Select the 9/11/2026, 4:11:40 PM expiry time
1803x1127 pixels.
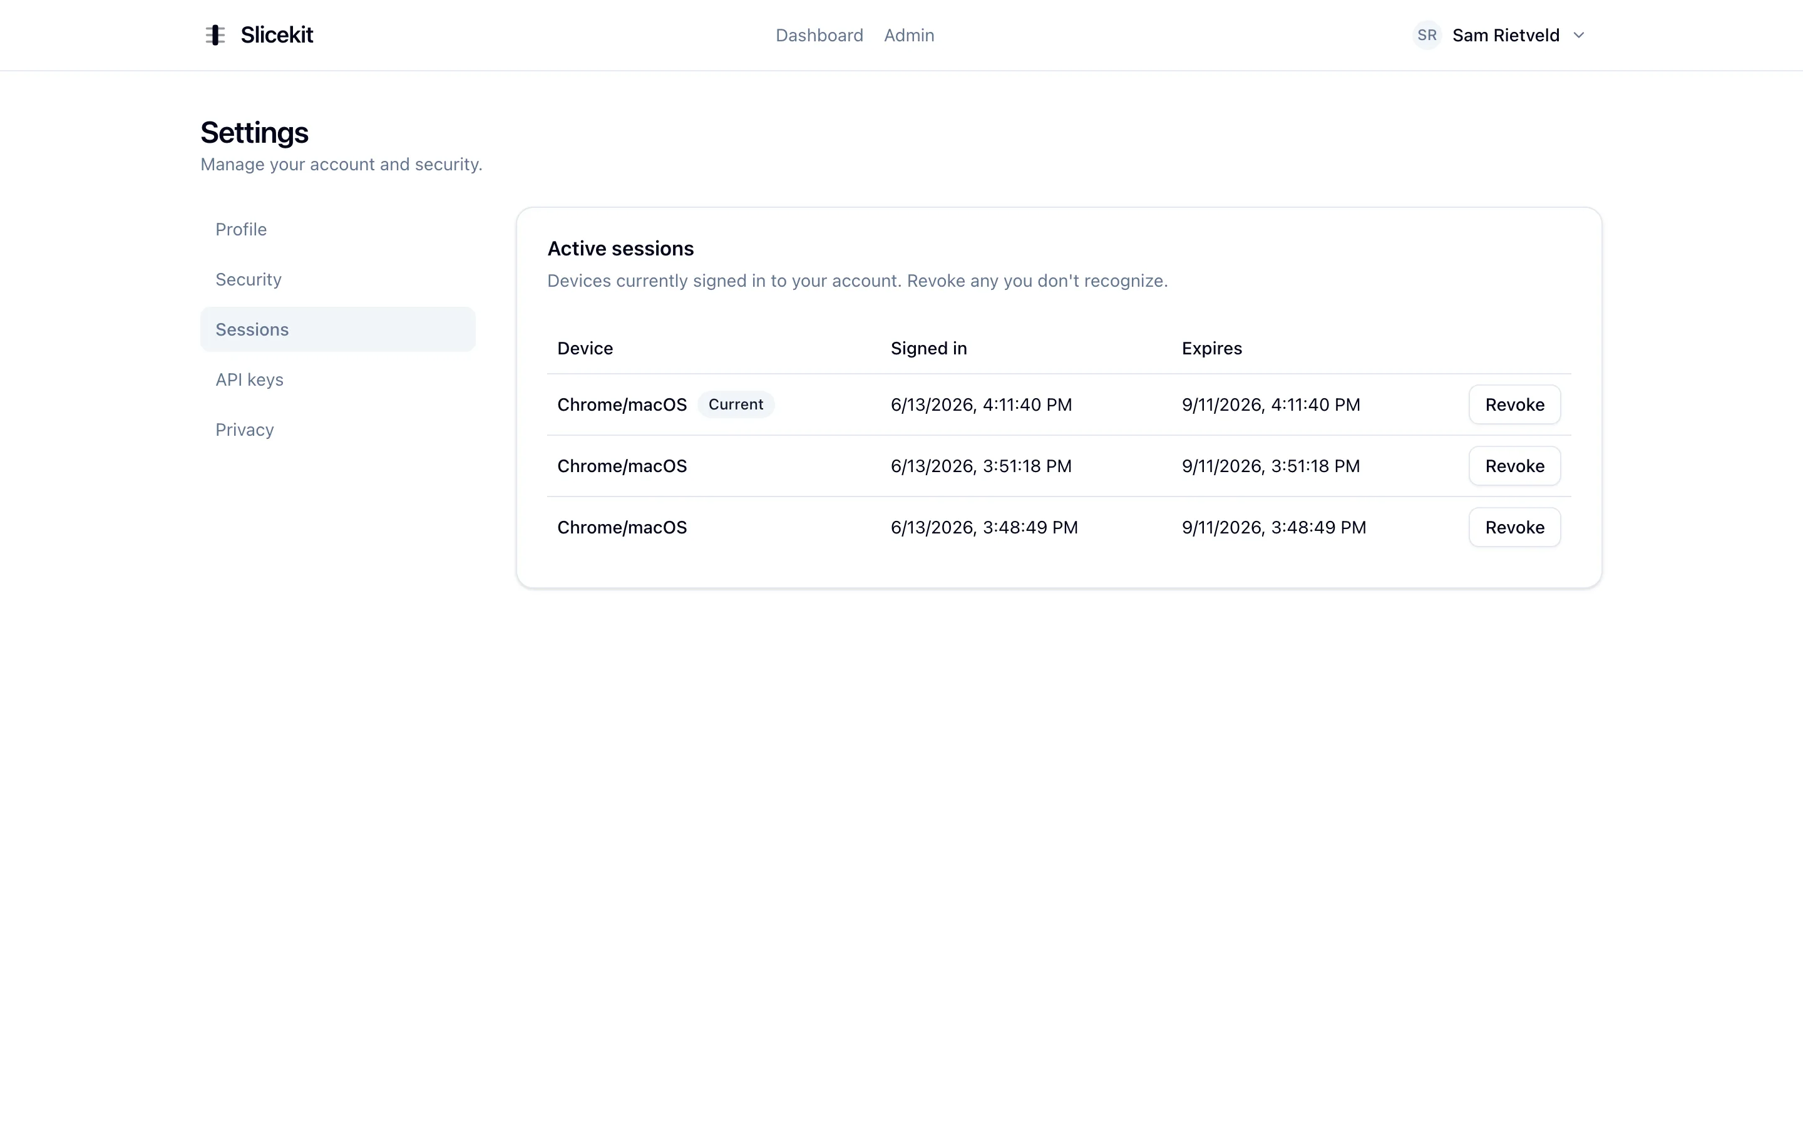pyautogui.click(x=1271, y=404)
